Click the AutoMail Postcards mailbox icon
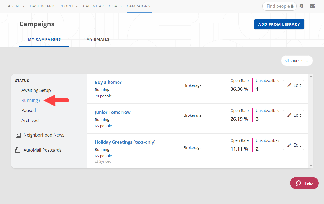 18,150
